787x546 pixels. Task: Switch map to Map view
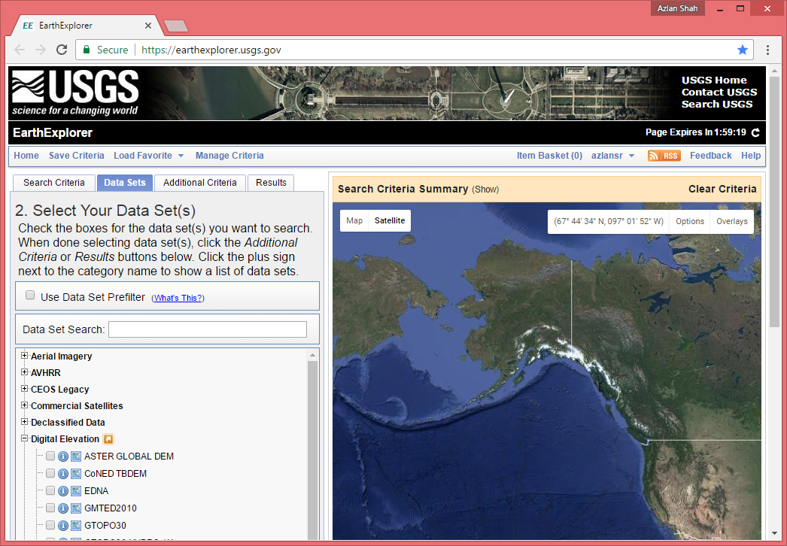(x=354, y=221)
